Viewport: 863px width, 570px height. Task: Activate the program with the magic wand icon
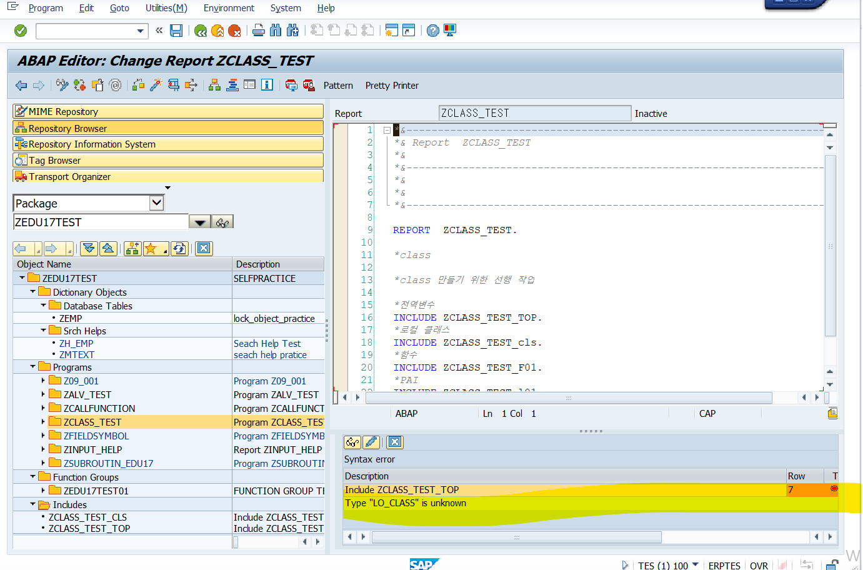click(x=156, y=85)
